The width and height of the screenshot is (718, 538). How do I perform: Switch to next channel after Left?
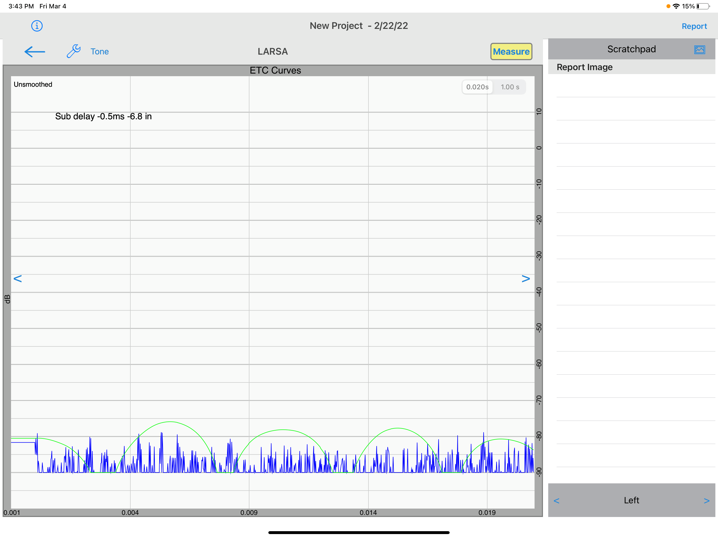(706, 501)
